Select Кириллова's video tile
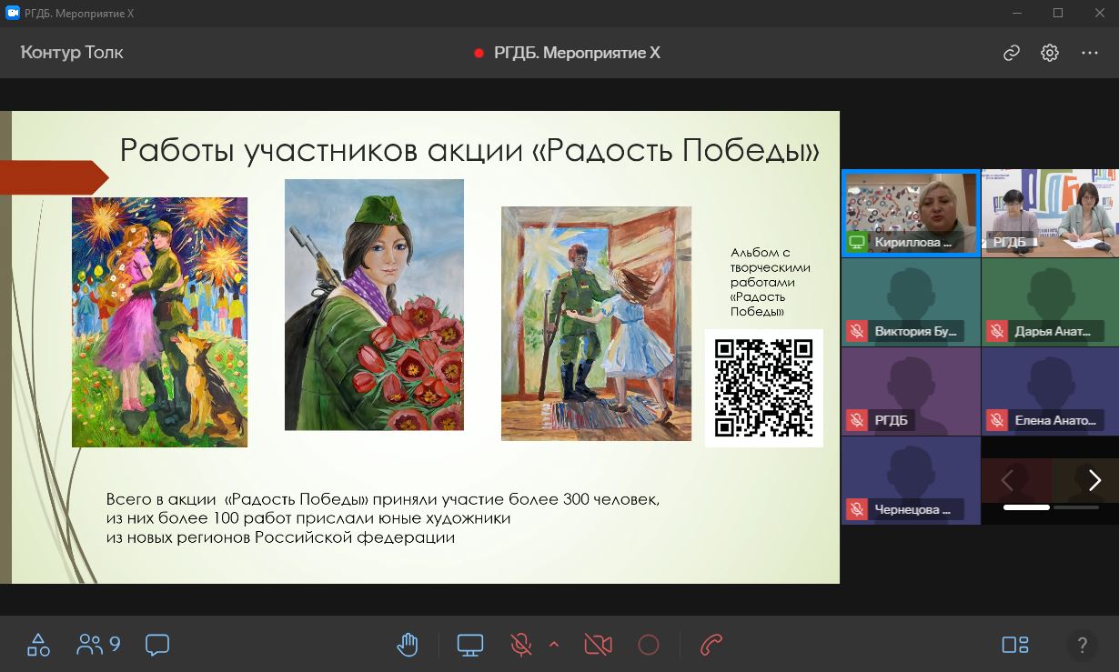This screenshot has height=672, width=1119. pyautogui.click(x=911, y=212)
